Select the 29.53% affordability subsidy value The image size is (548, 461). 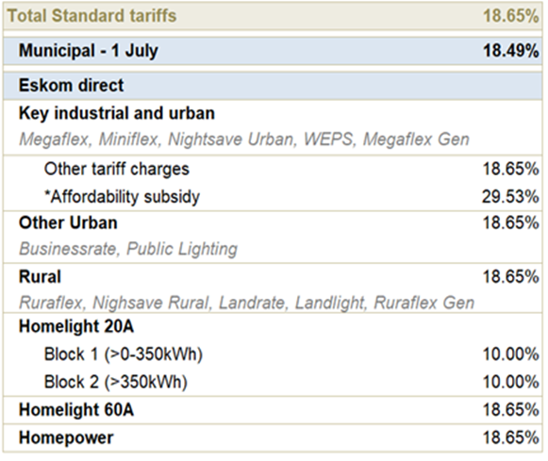[x=510, y=197]
